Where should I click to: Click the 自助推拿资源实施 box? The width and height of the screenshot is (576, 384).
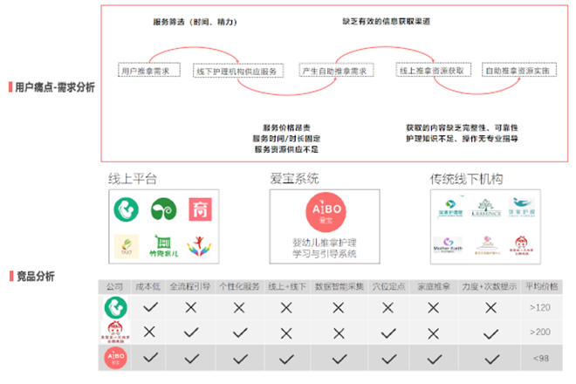517,71
